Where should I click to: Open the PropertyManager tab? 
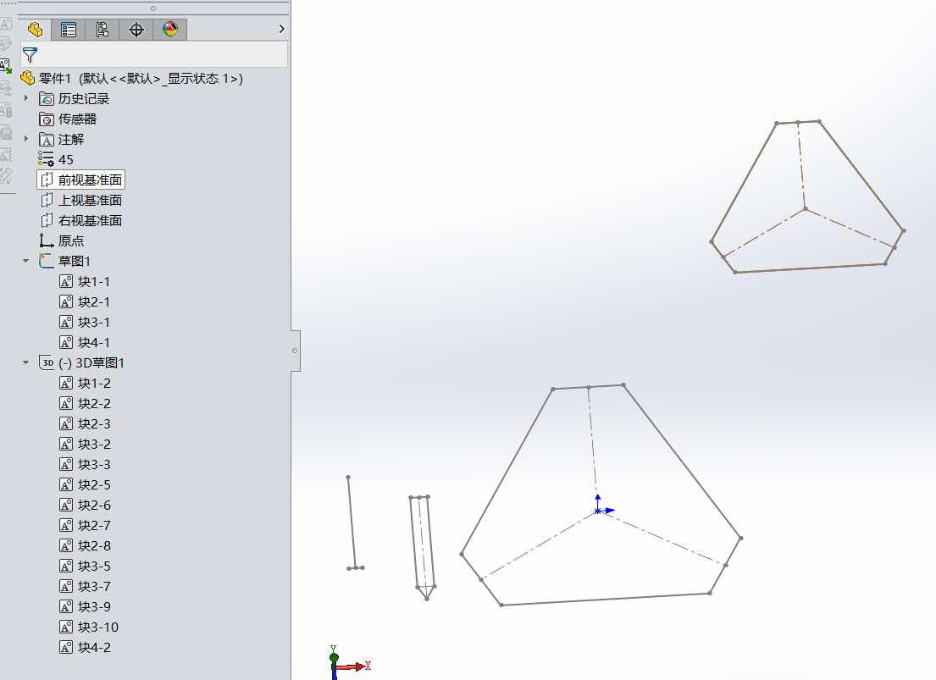(69, 30)
